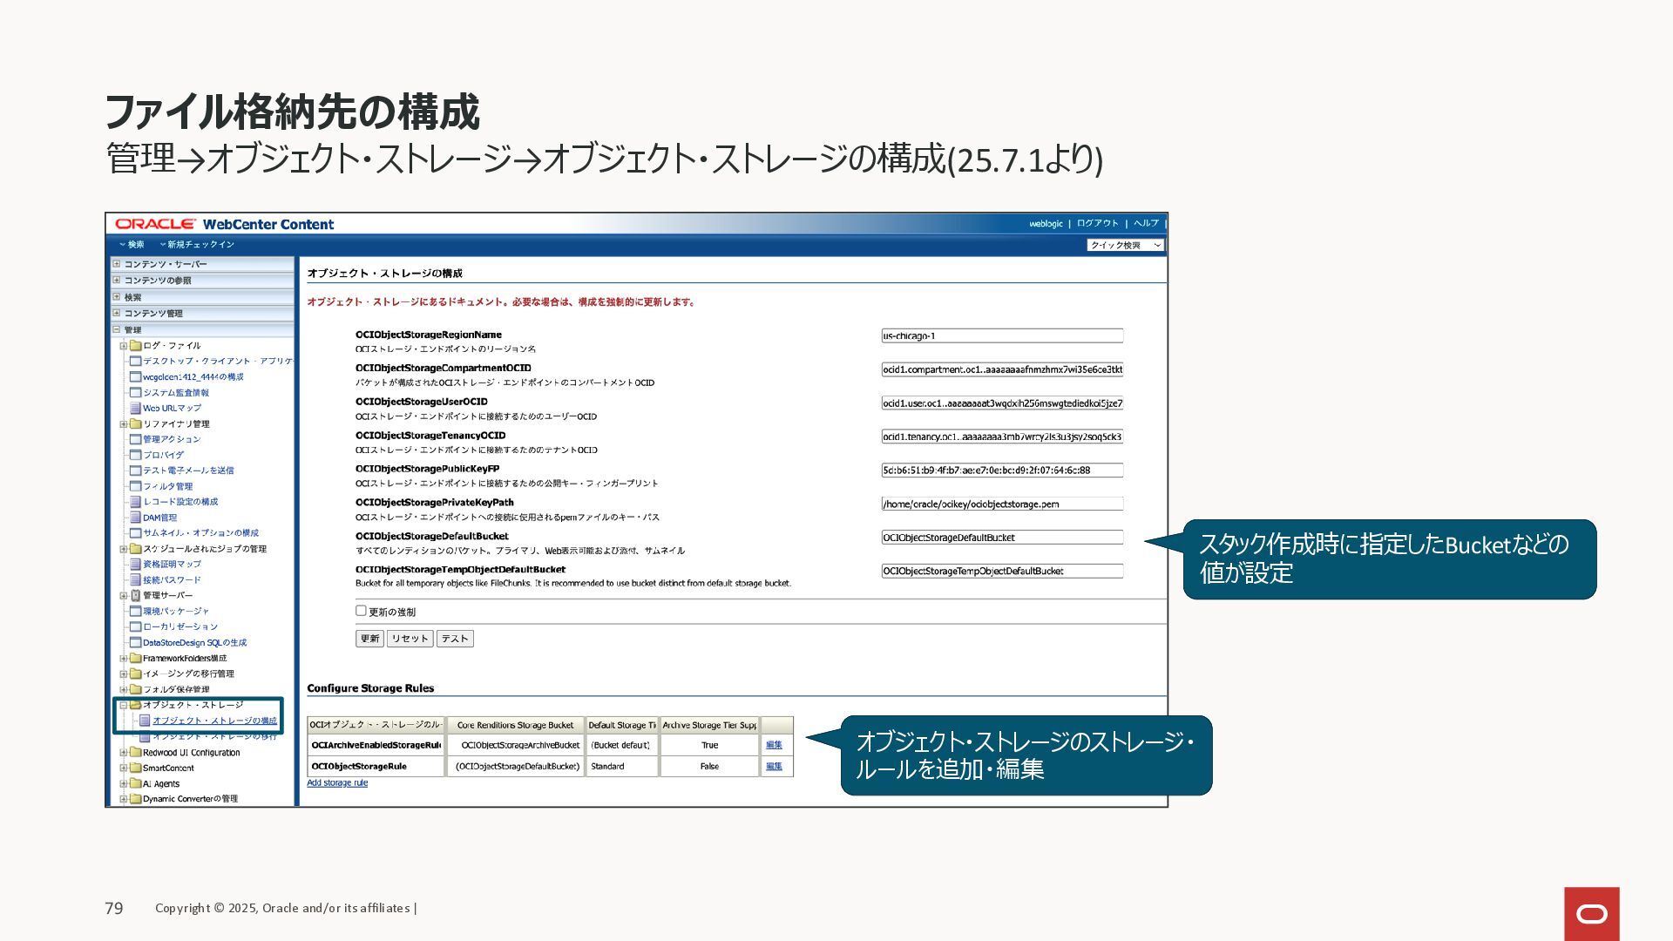Click the プロバイダ window icon
1673x941 pixels.
point(135,455)
